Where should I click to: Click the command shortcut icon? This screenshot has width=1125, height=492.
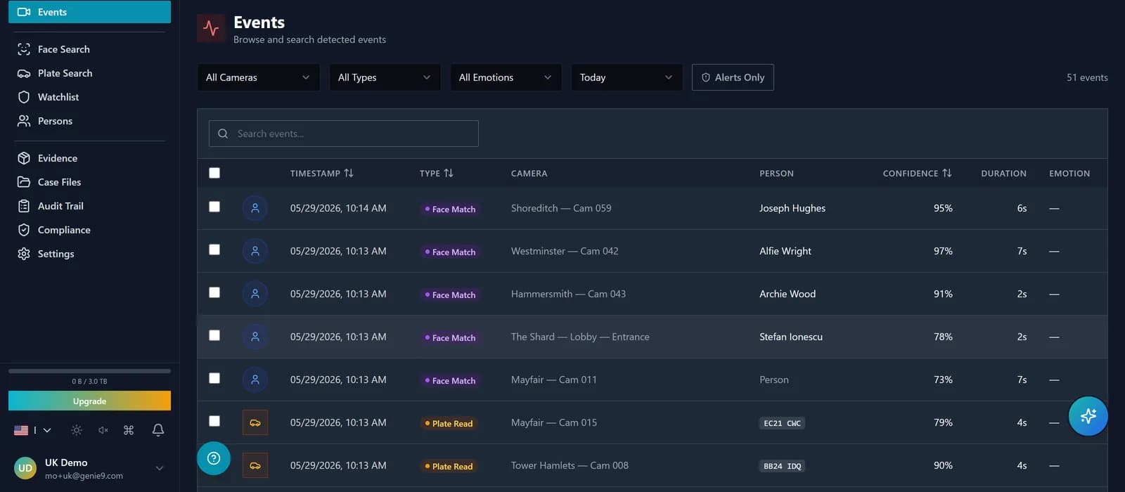129,430
